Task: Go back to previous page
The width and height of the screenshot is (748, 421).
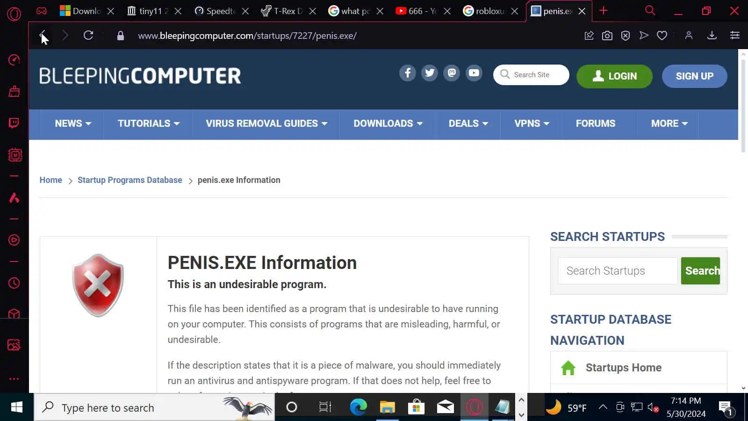Action: pyautogui.click(x=43, y=36)
